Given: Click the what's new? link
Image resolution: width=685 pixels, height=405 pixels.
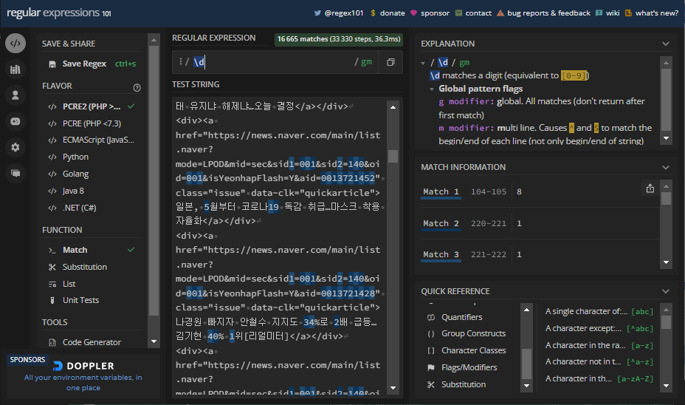Looking at the screenshot, I should click(x=657, y=13).
